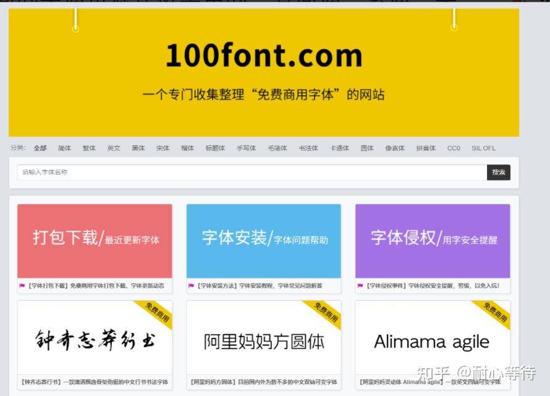The image size is (550, 396).
Task: Open the 钟齐志莽行书 calligraphy font preview
Action: [x=95, y=338]
